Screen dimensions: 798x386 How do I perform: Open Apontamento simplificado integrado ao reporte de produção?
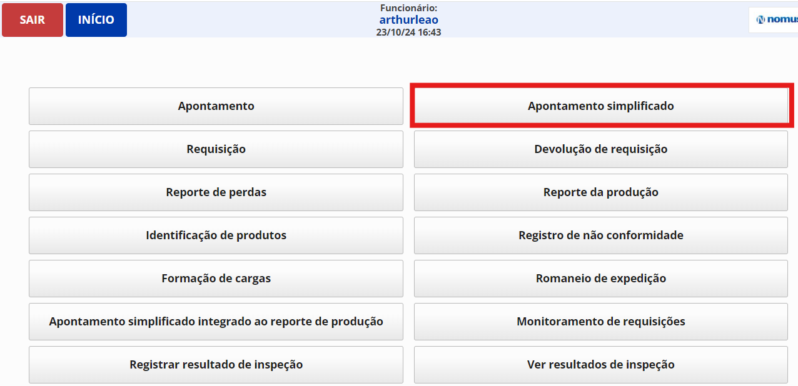[216, 322]
